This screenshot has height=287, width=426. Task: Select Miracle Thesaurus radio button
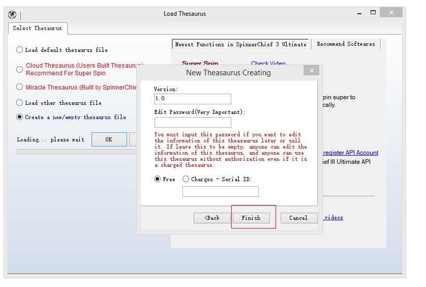[x=20, y=87]
